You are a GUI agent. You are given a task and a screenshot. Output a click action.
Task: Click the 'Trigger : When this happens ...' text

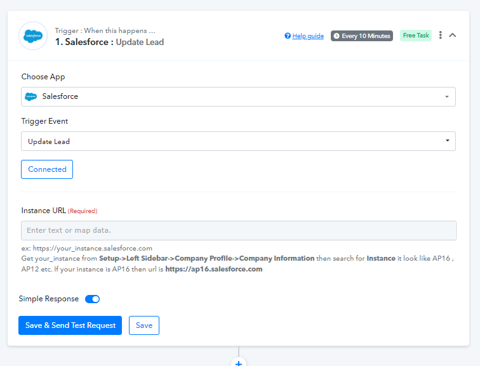(x=105, y=30)
